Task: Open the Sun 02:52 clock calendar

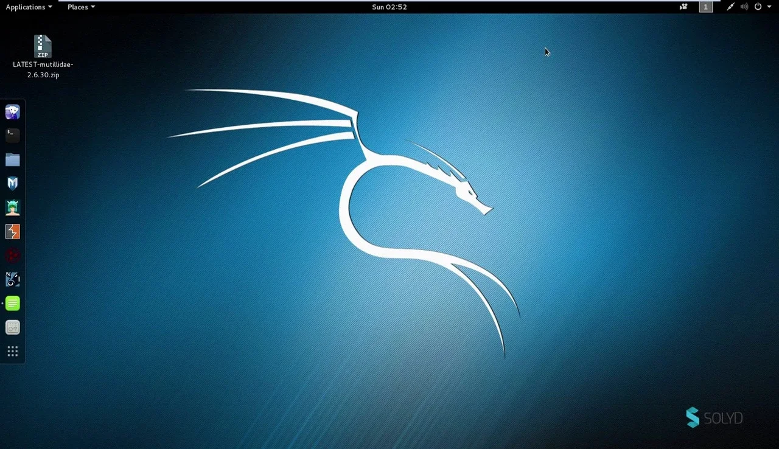Action: [x=389, y=7]
